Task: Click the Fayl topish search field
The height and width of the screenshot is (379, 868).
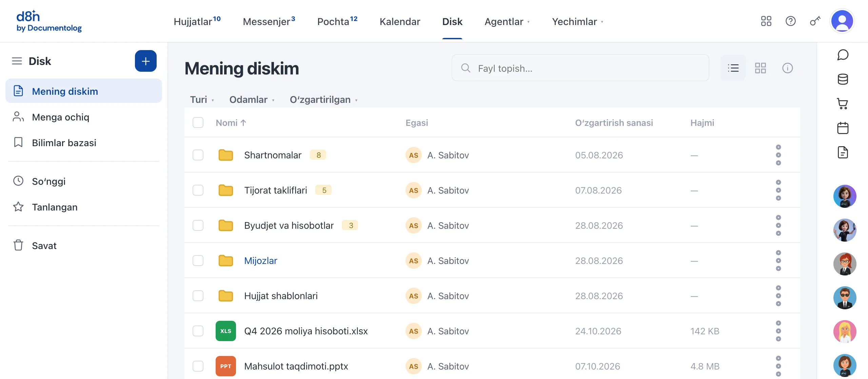Action: pyautogui.click(x=580, y=68)
